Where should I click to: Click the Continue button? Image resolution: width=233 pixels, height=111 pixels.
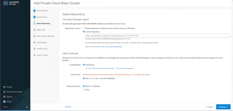(x=223, y=107)
